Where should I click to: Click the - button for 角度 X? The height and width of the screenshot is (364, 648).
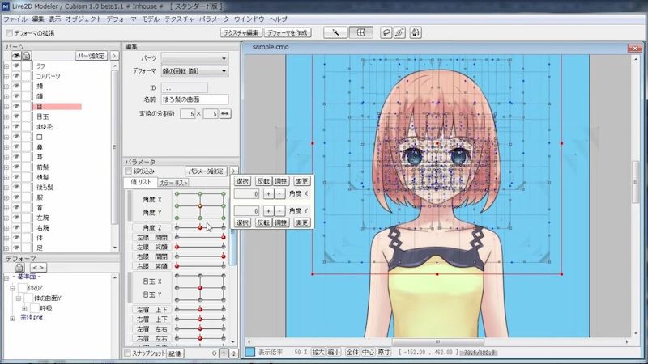pyautogui.click(x=279, y=193)
